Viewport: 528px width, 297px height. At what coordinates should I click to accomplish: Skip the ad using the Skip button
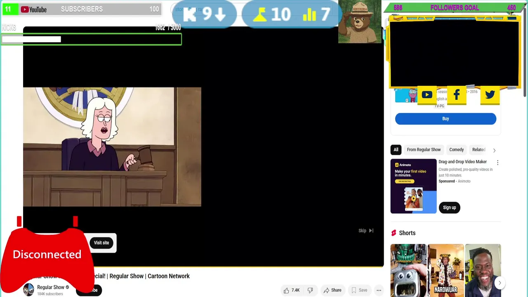tap(365, 231)
